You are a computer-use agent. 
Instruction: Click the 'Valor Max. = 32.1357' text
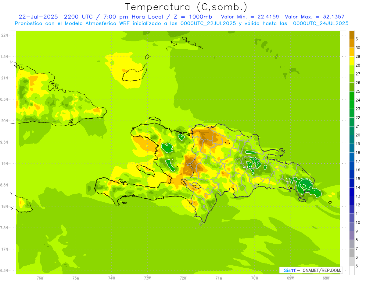pos(314,17)
